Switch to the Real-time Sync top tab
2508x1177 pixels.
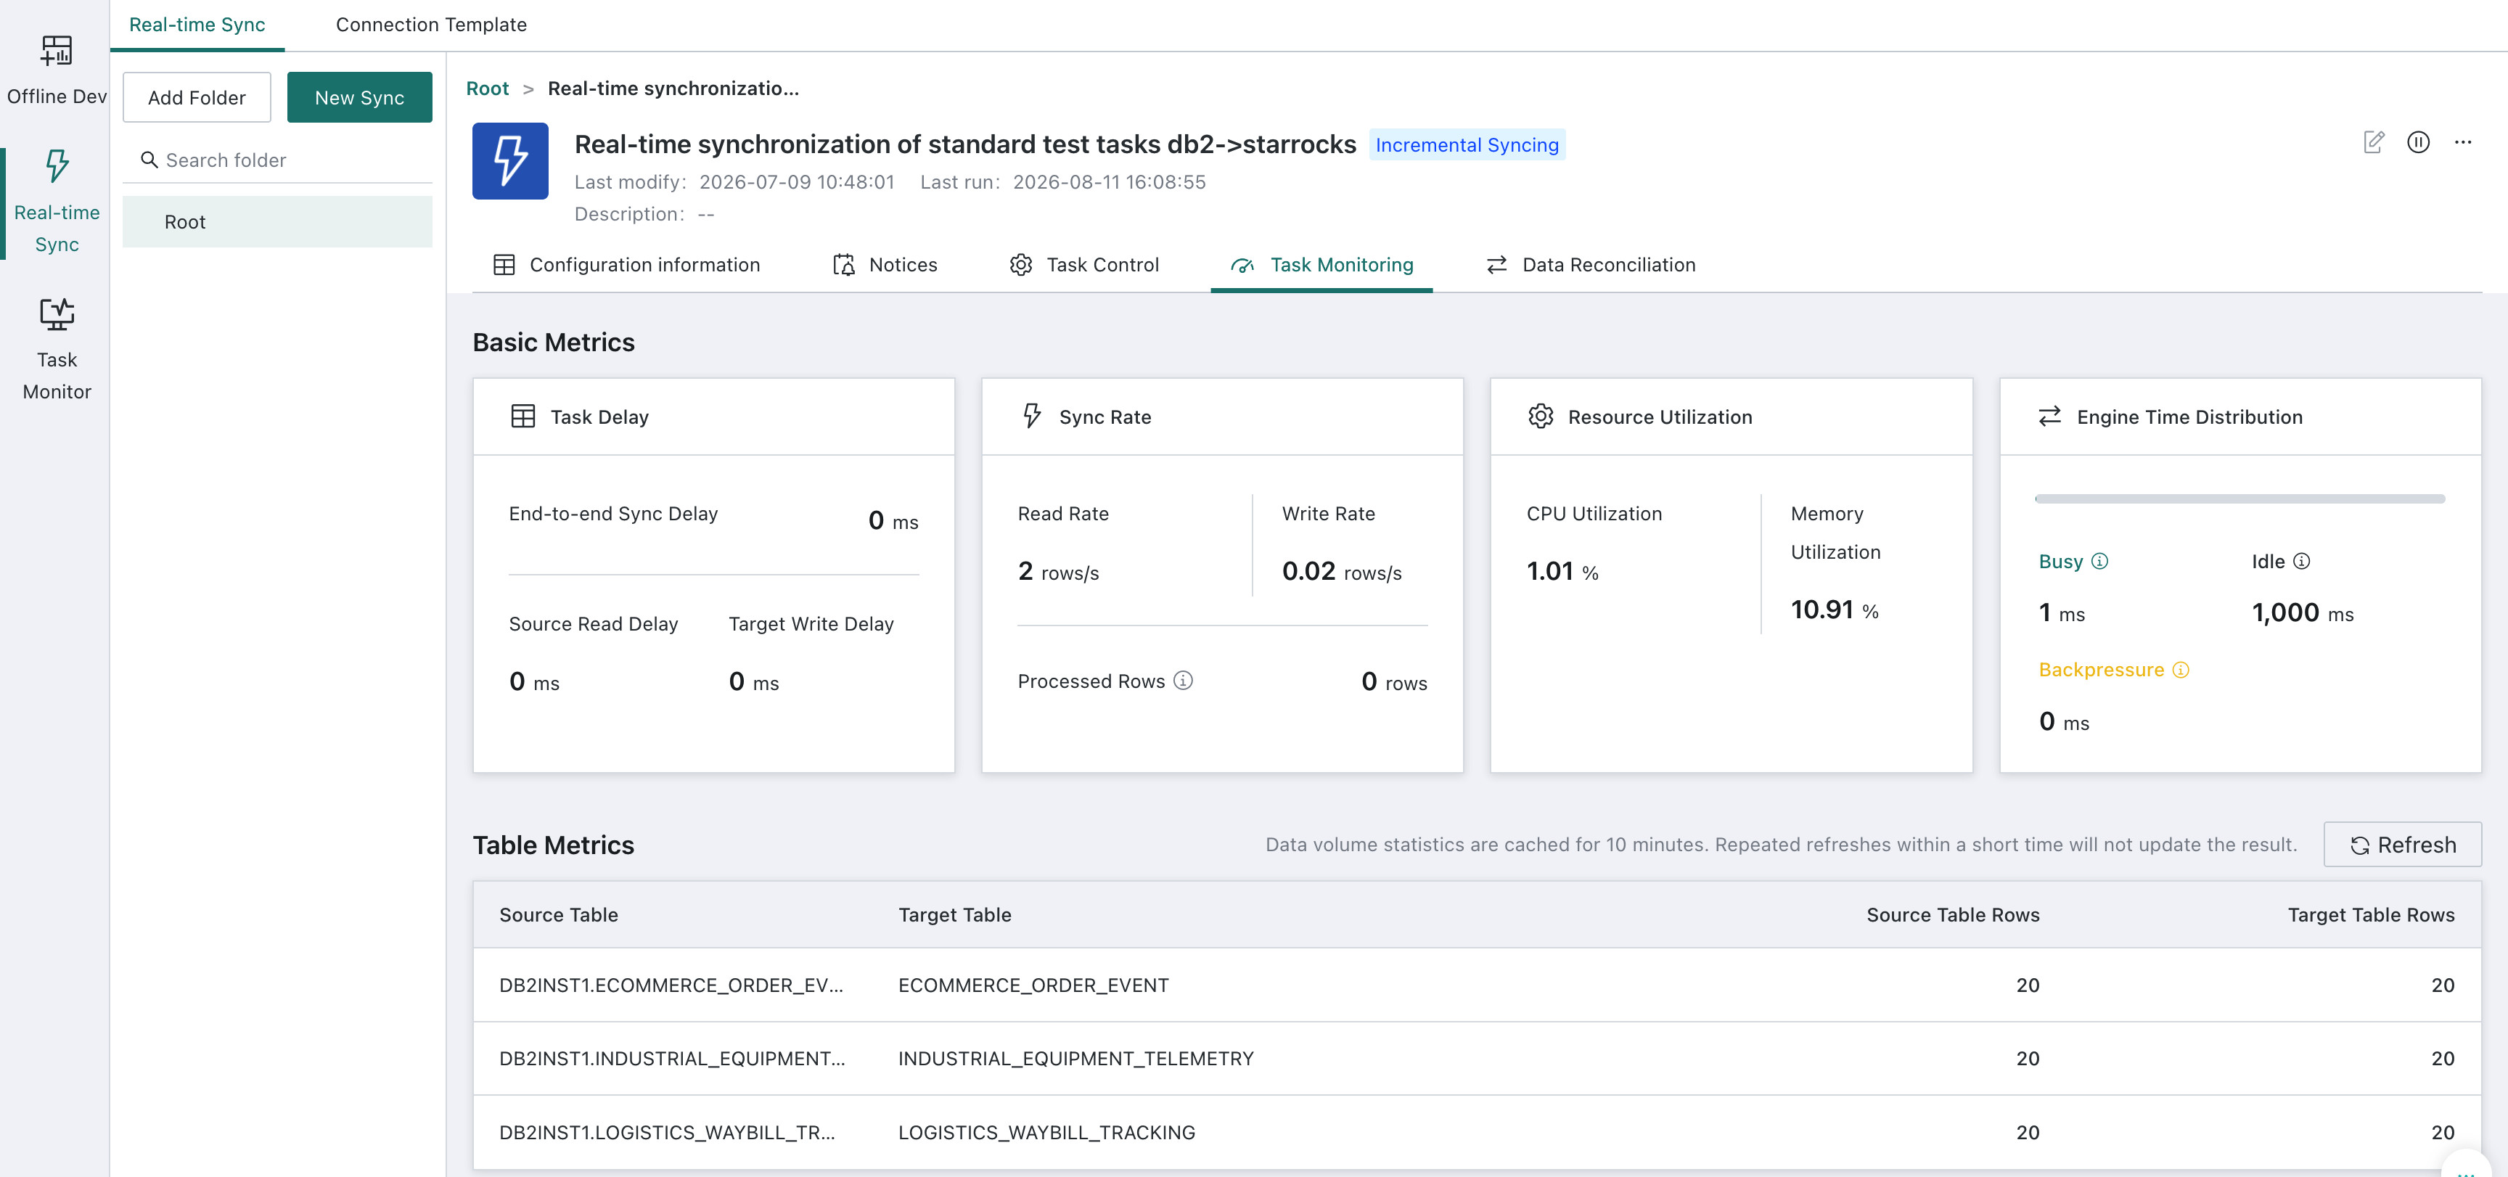point(197,25)
